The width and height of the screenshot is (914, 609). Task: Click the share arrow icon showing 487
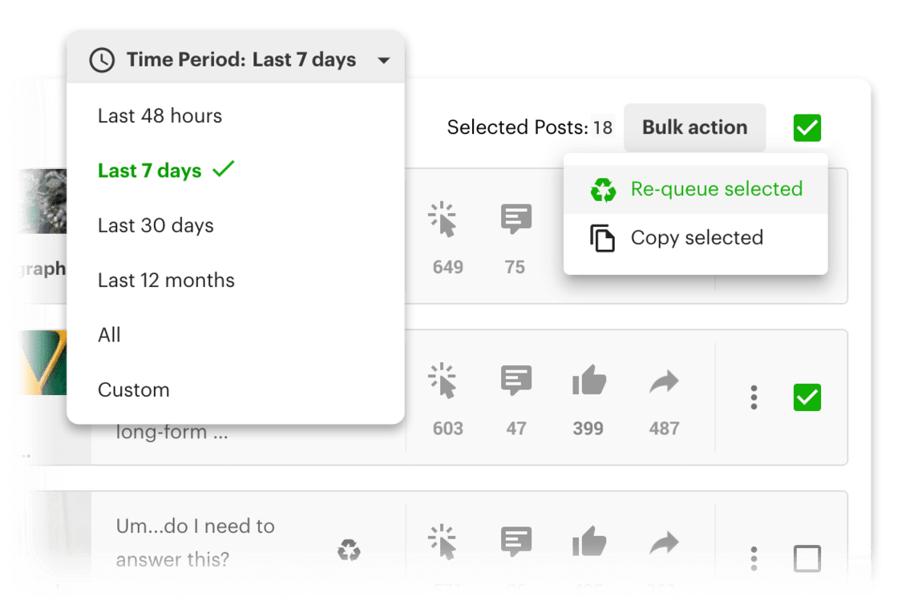click(x=663, y=380)
